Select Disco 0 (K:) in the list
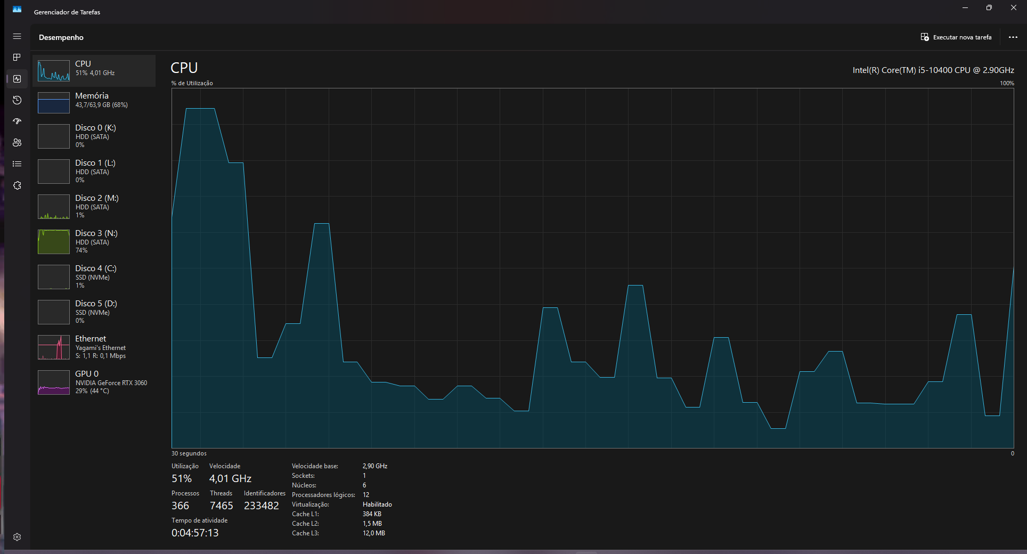This screenshot has height=554, width=1027. [94, 136]
